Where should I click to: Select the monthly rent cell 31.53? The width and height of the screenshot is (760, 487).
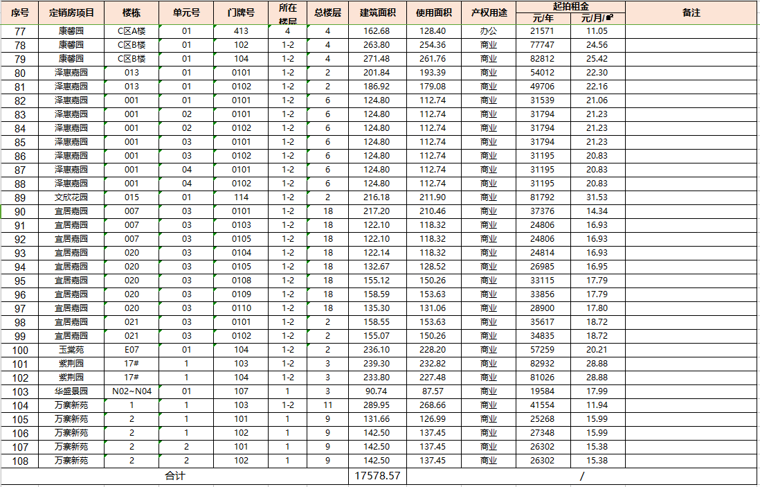tap(597, 197)
